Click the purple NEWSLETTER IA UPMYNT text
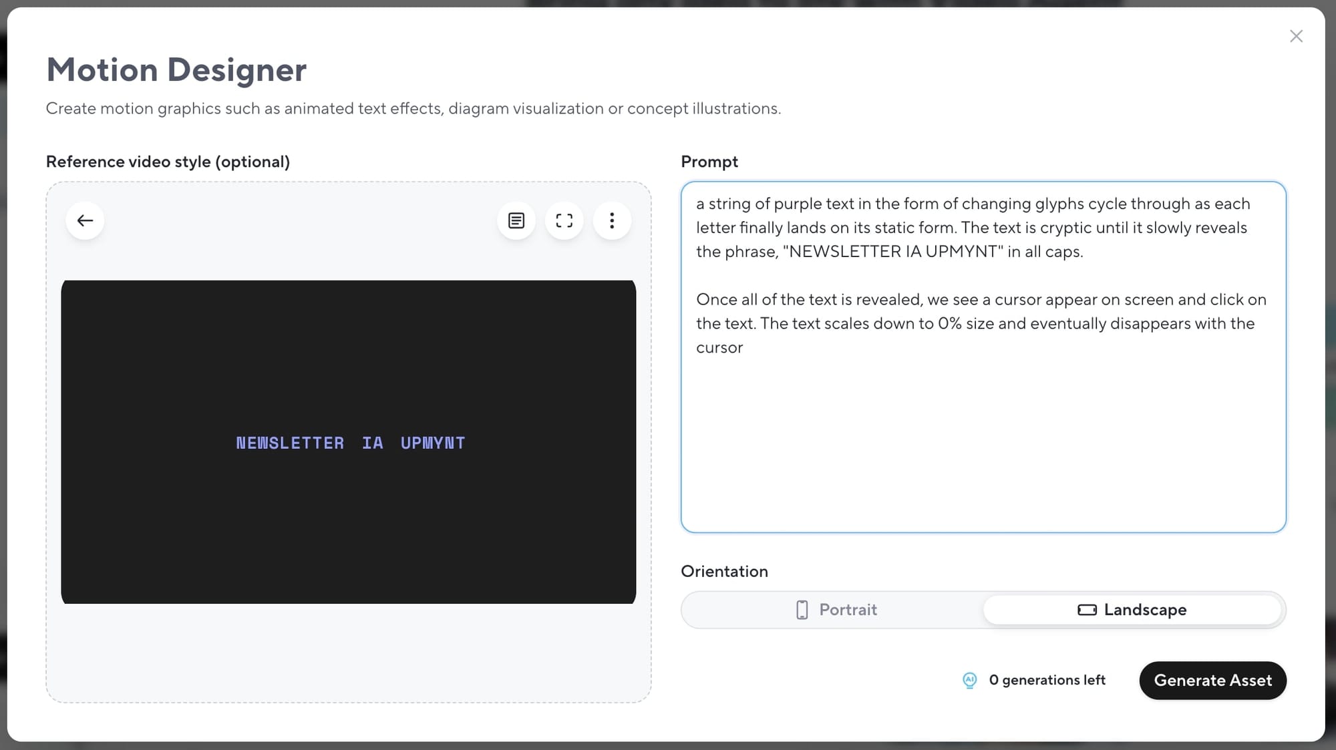This screenshot has height=750, width=1336. [x=350, y=443]
